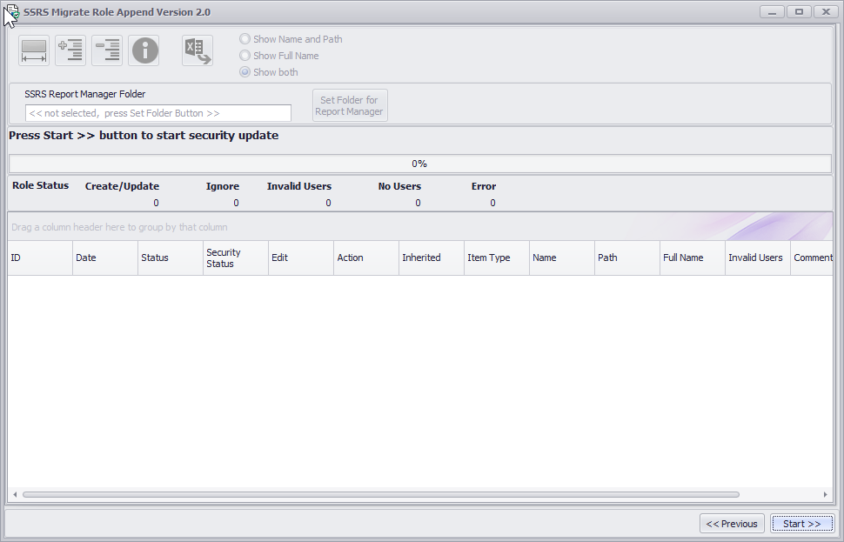The height and width of the screenshot is (542, 844).
Task: Click the No Users status label
Action: pos(399,186)
